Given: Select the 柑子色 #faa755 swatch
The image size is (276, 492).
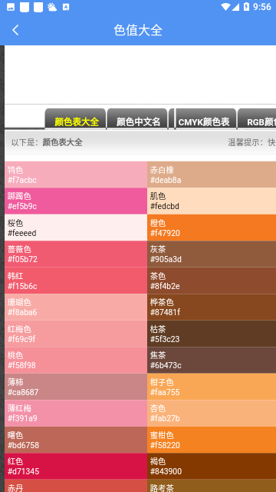Looking at the screenshot, I should tap(212, 387).
